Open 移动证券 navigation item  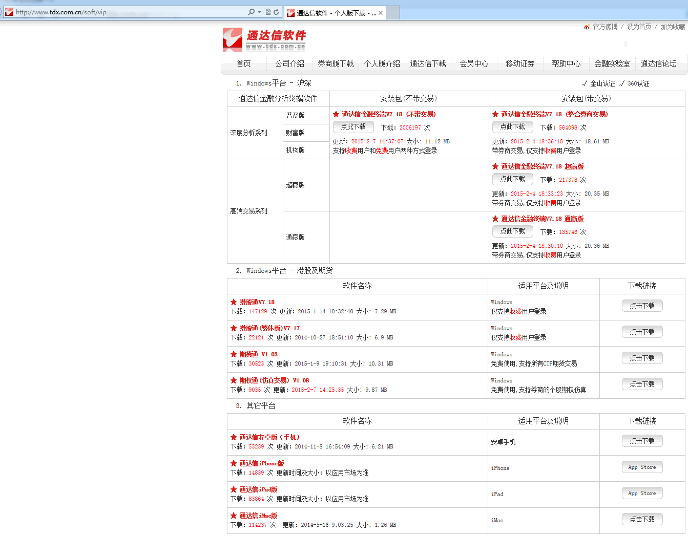(x=520, y=63)
